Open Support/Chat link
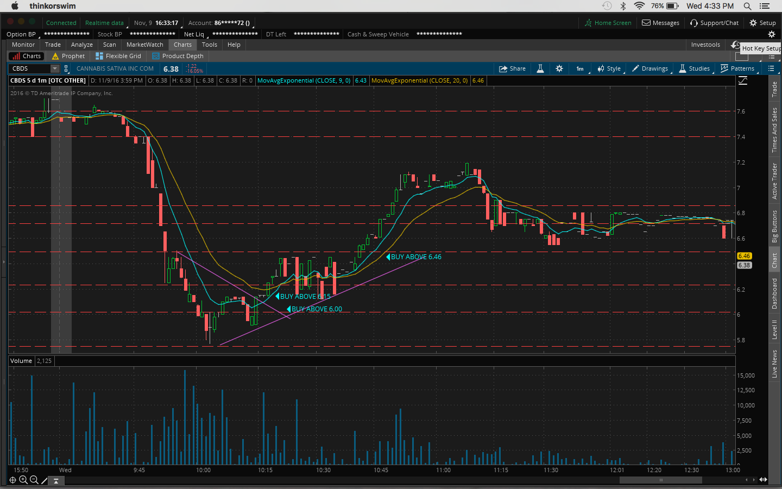Screen dimensions: 782x489 pos(714,23)
